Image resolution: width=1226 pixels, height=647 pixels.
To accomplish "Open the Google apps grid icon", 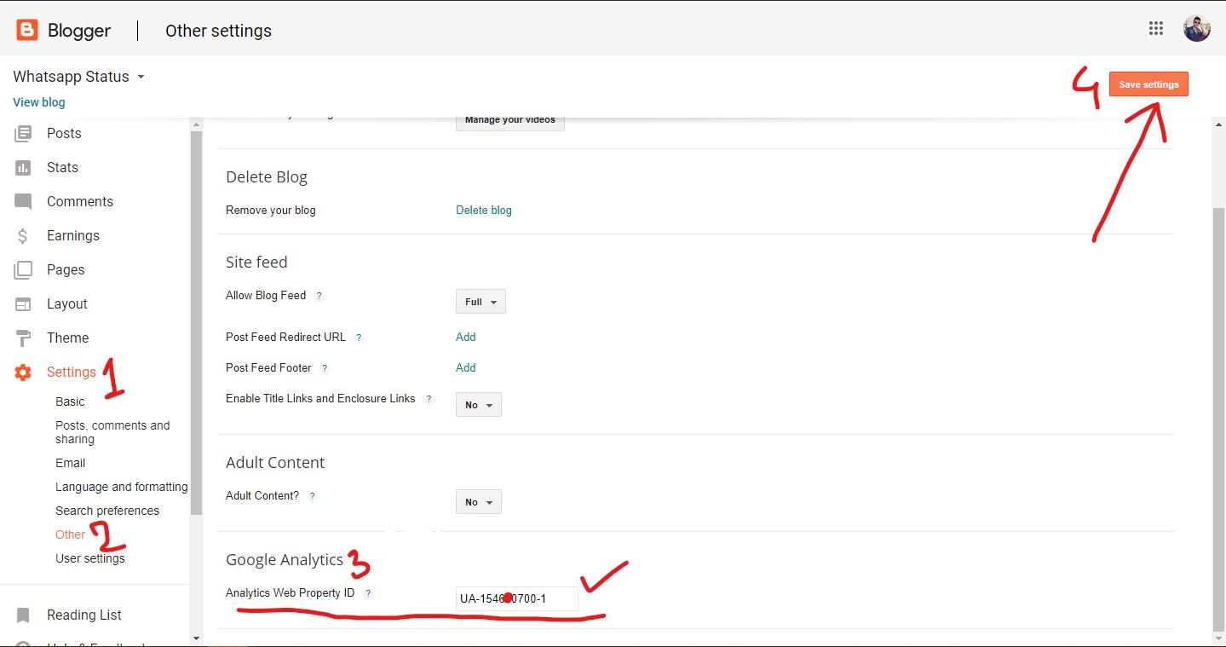I will click(1156, 28).
